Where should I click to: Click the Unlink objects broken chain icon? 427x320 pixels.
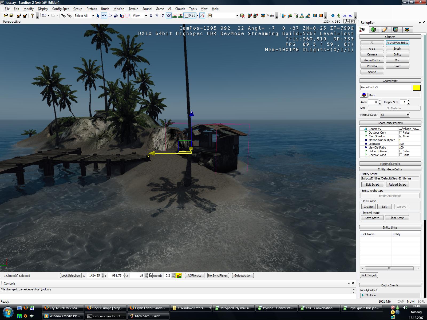pos(69,16)
